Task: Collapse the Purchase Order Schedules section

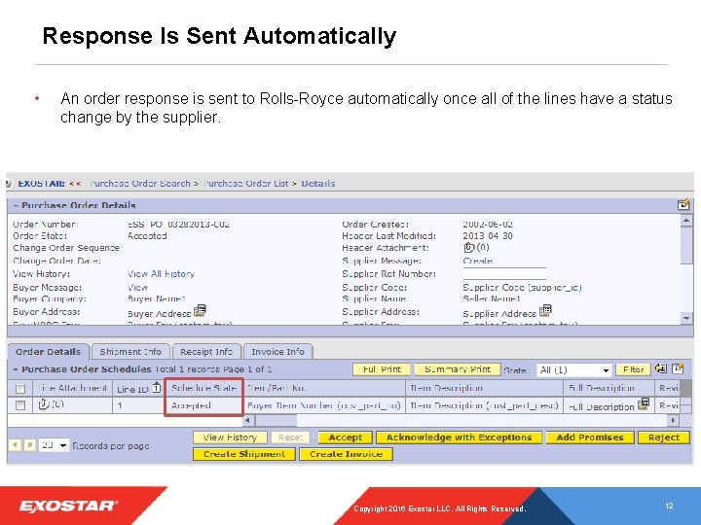Action: tap(16, 369)
